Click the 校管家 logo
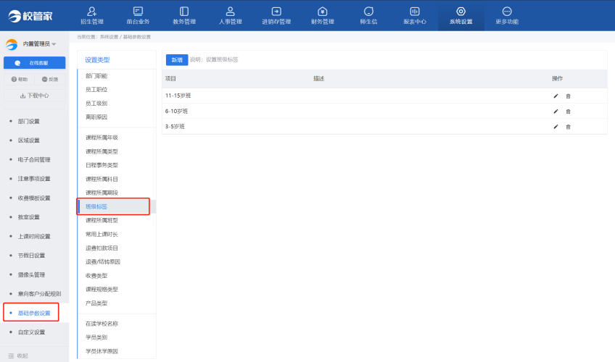 click(31, 15)
